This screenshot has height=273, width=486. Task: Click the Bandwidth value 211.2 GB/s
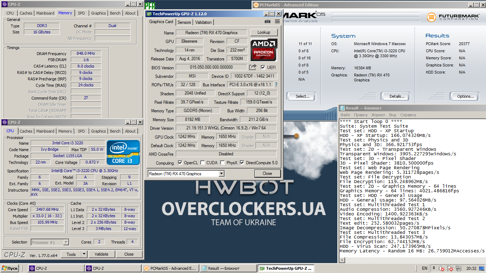[x=258, y=119]
